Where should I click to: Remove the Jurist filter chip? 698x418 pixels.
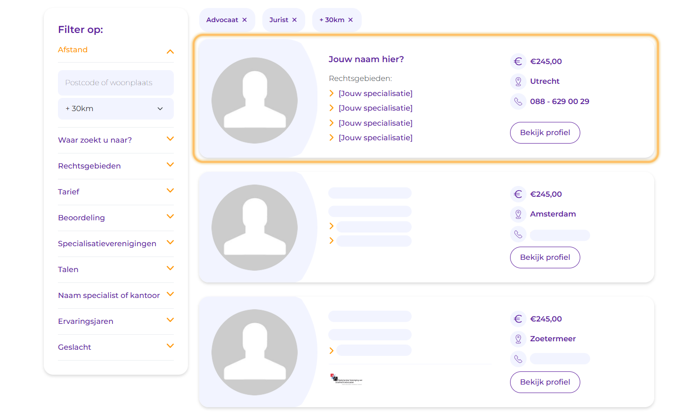[294, 20]
